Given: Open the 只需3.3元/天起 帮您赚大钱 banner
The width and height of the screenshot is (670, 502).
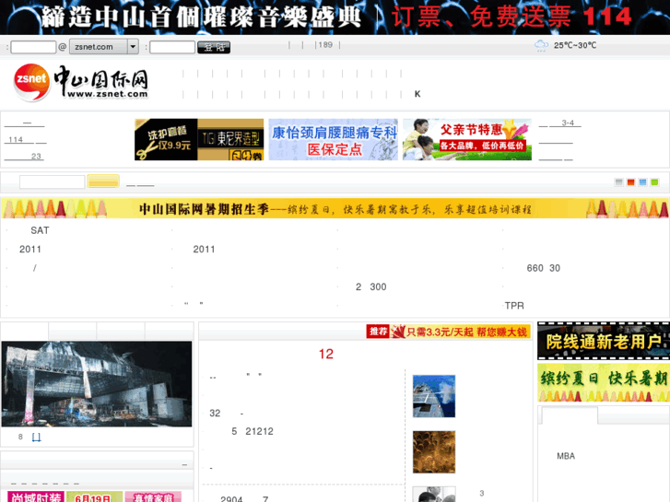Looking at the screenshot, I should (x=461, y=332).
